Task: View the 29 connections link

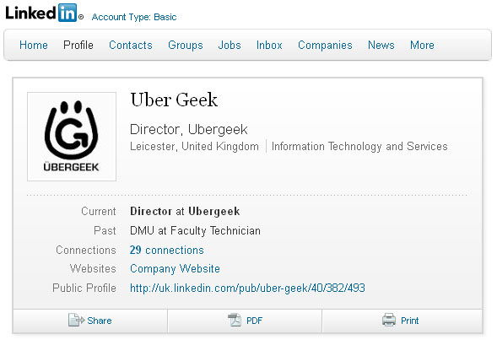Action: click(x=166, y=250)
